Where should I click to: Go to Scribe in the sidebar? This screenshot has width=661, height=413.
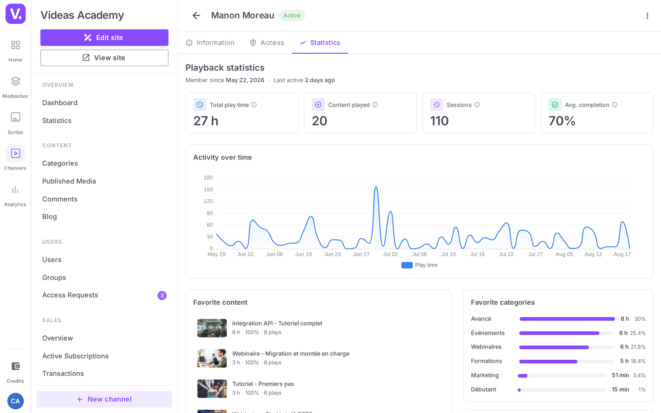(15, 123)
